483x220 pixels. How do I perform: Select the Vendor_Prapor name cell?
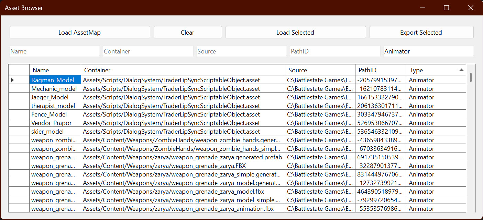tap(55, 123)
